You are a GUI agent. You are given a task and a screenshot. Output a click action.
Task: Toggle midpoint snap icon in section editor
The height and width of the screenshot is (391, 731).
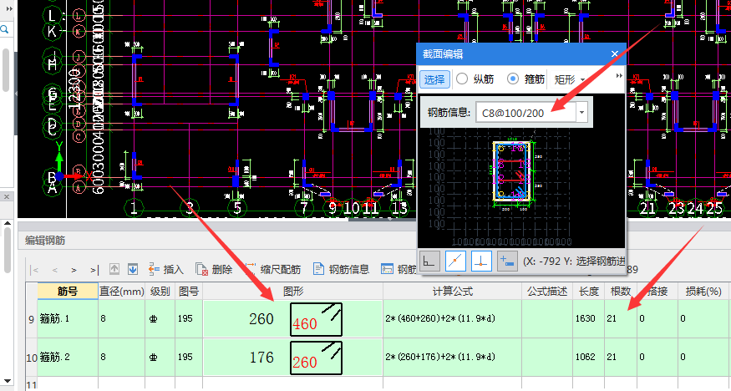tap(455, 262)
